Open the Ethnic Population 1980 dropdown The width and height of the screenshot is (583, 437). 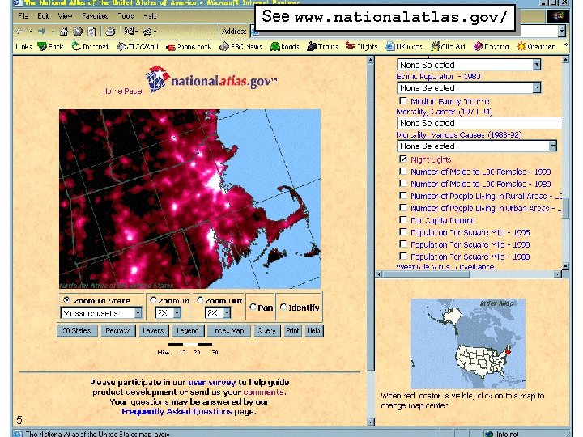pos(469,87)
